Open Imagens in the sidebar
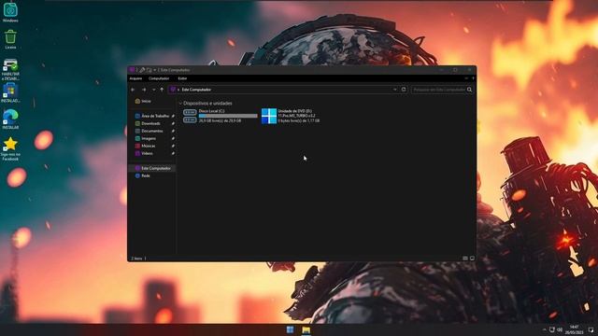This screenshot has height=336, width=598. tap(146, 138)
